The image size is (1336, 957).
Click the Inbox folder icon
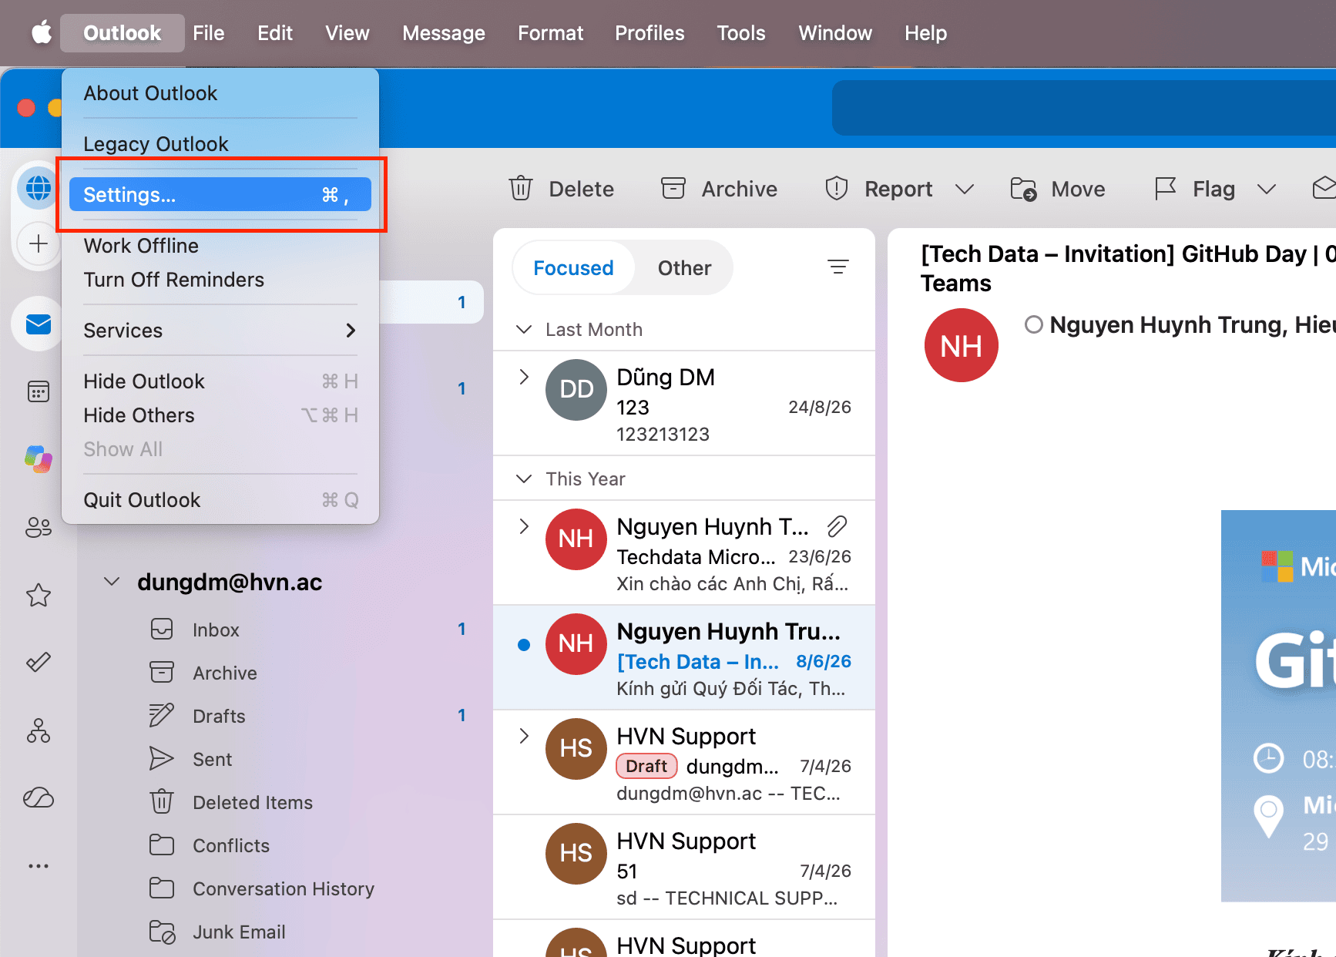click(162, 630)
